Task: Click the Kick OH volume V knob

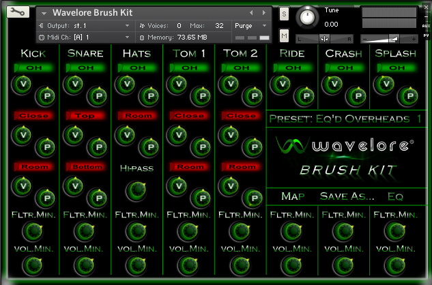Action: tap(21, 85)
